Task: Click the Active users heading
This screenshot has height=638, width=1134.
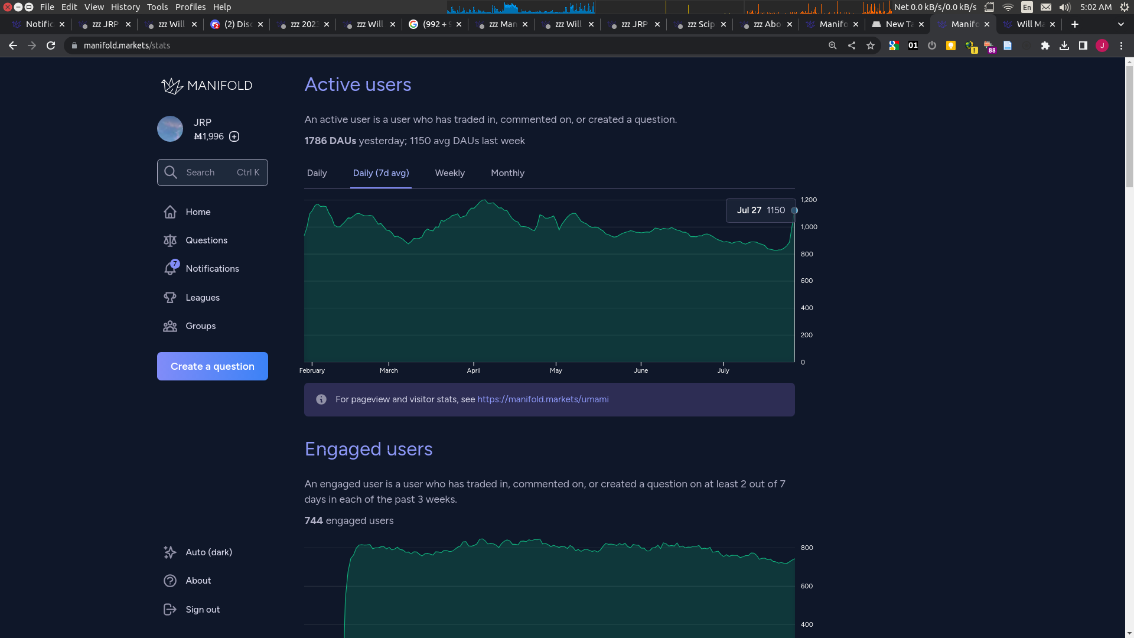Action: [x=358, y=84]
